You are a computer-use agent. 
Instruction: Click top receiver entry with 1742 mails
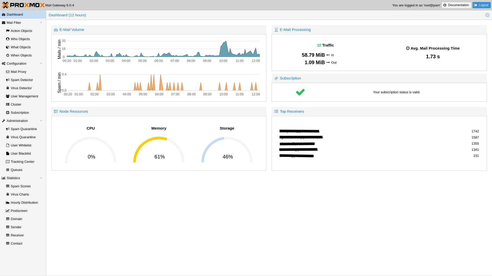click(x=299, y=131)
